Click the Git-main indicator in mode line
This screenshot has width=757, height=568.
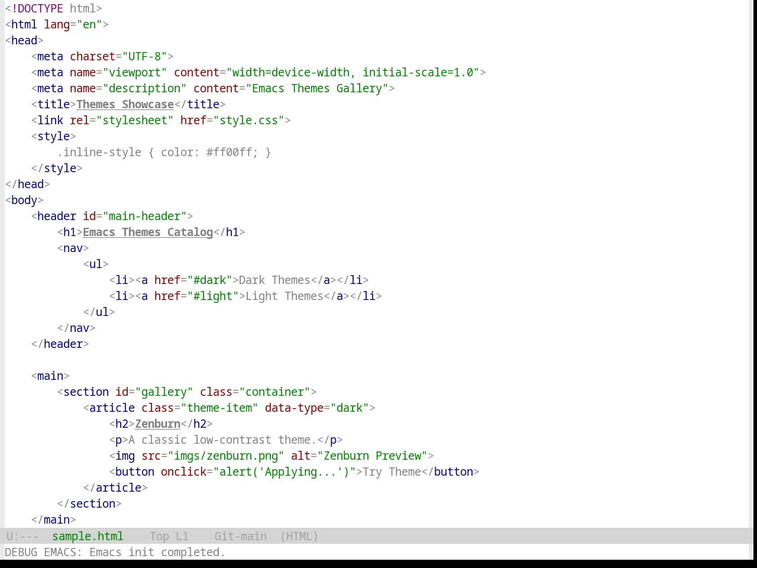(x=241, y=537)
